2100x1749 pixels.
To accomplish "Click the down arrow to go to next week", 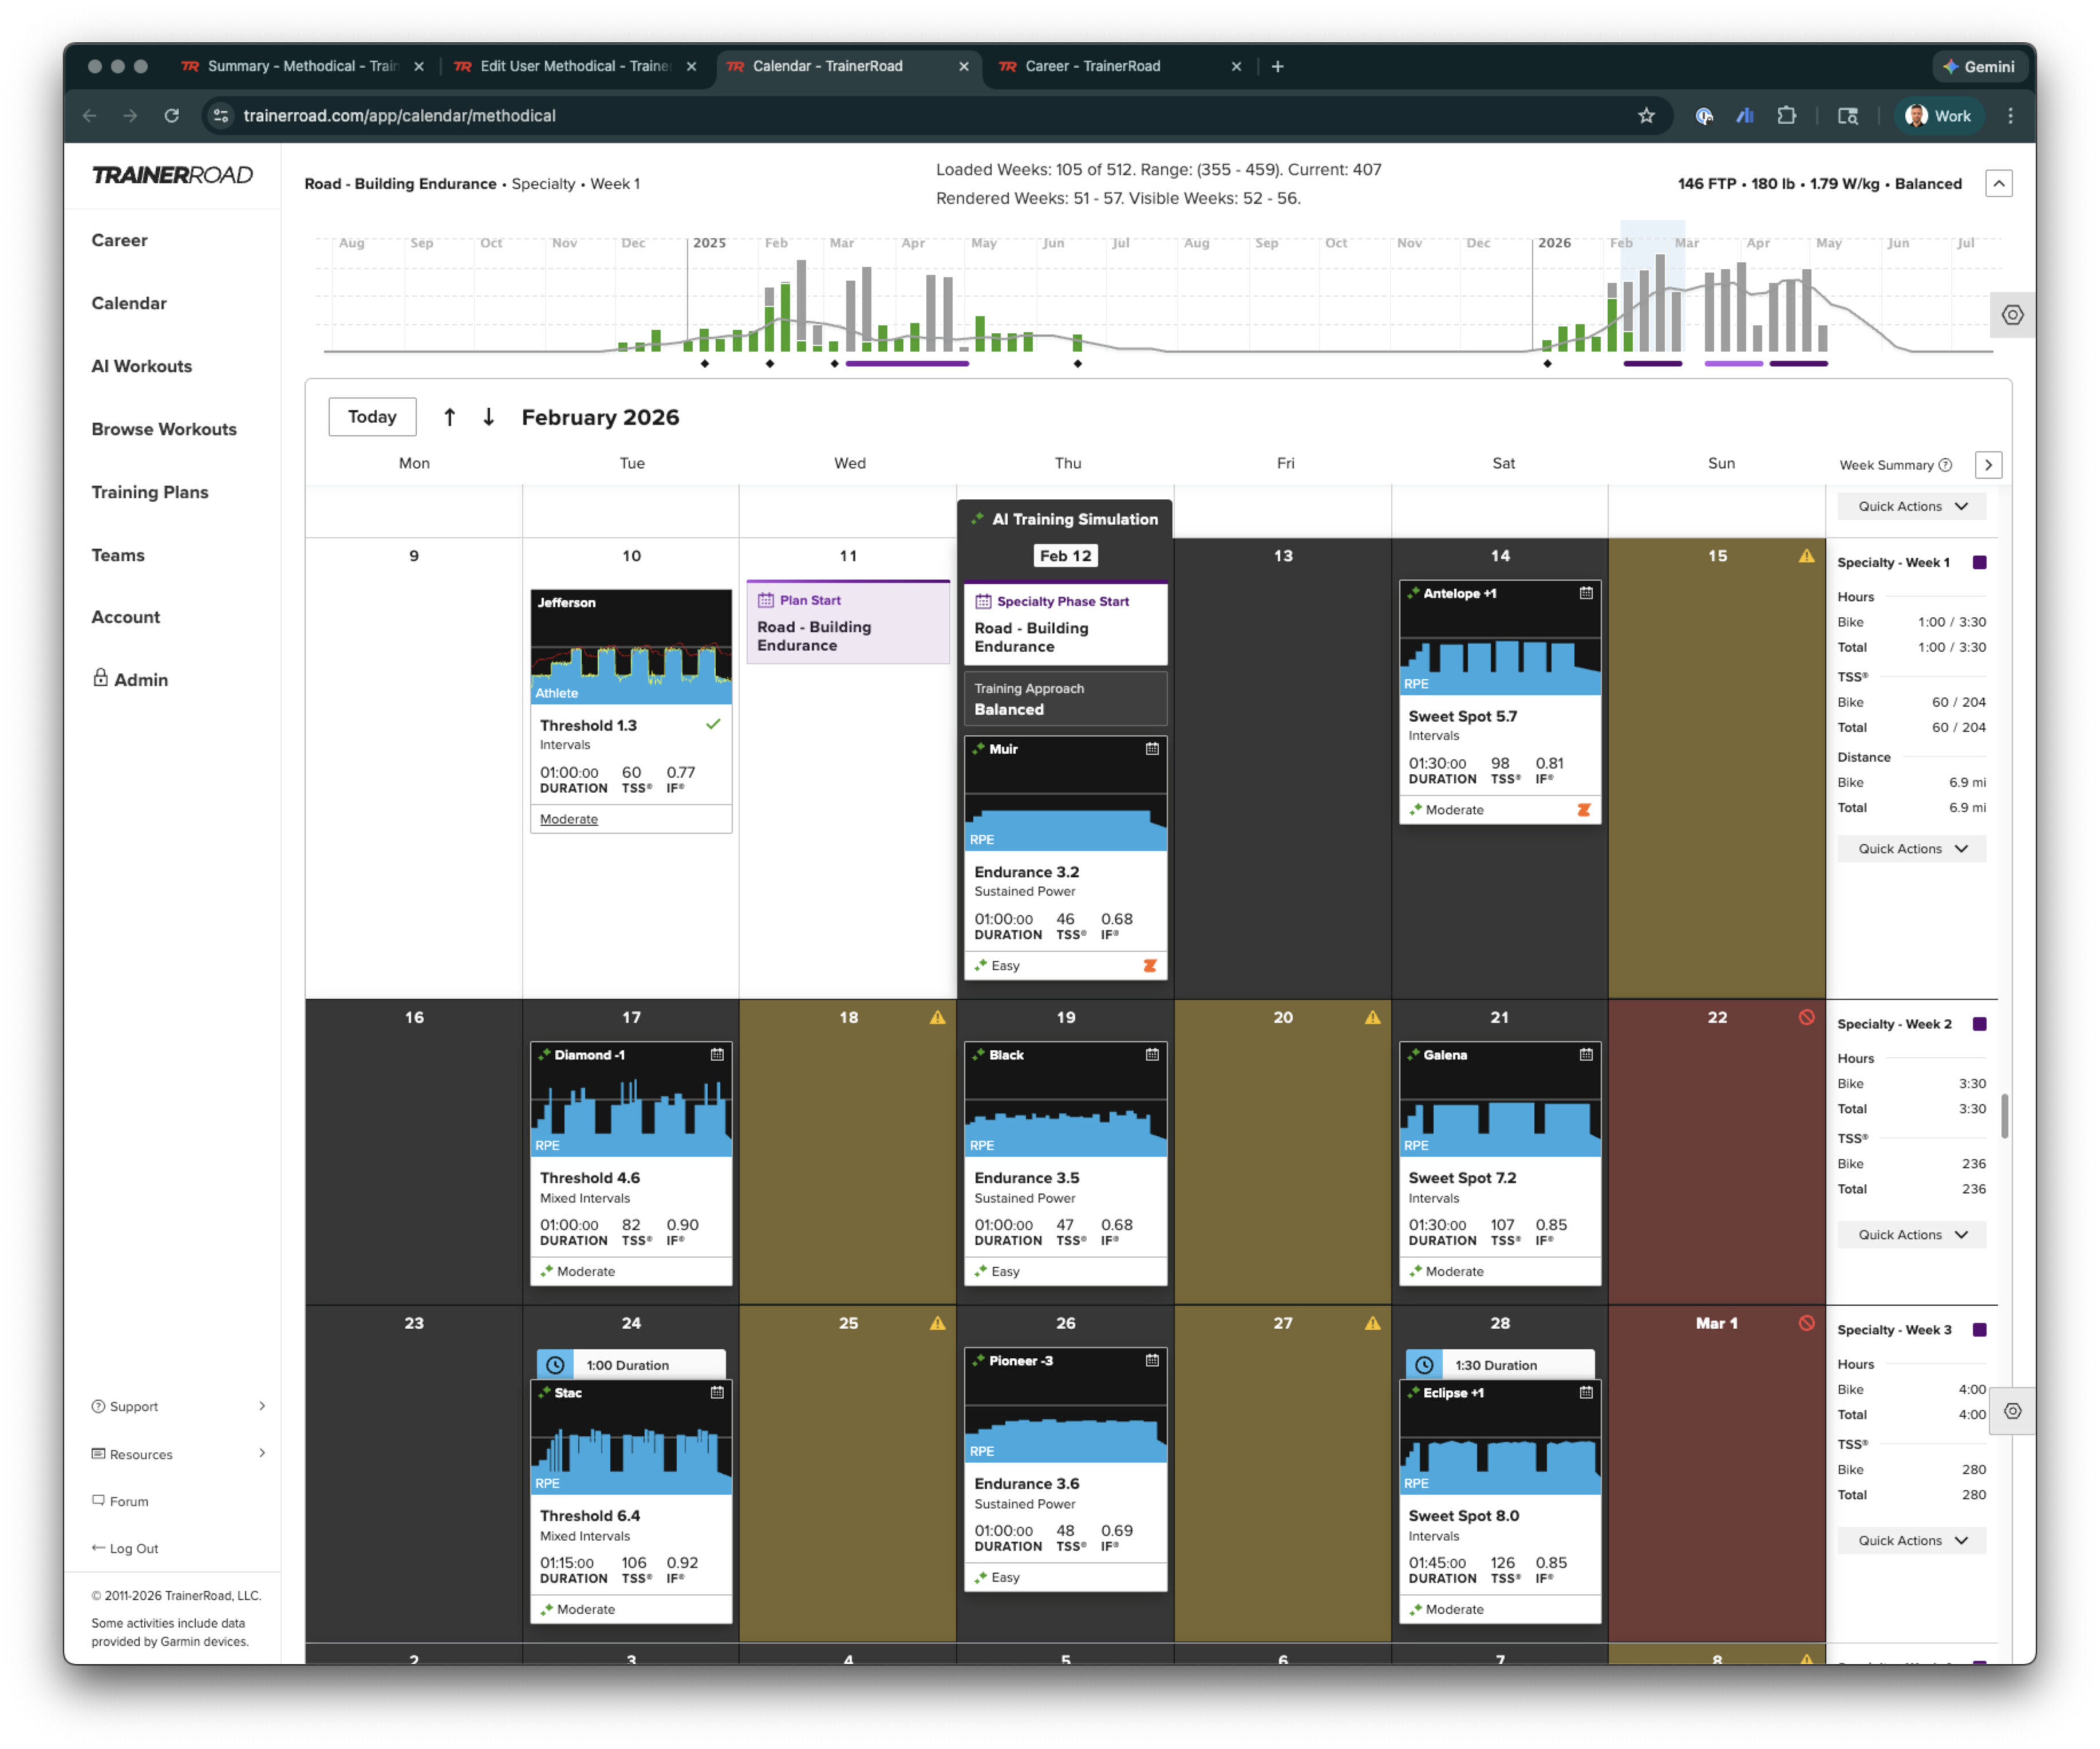I will 488,417.
